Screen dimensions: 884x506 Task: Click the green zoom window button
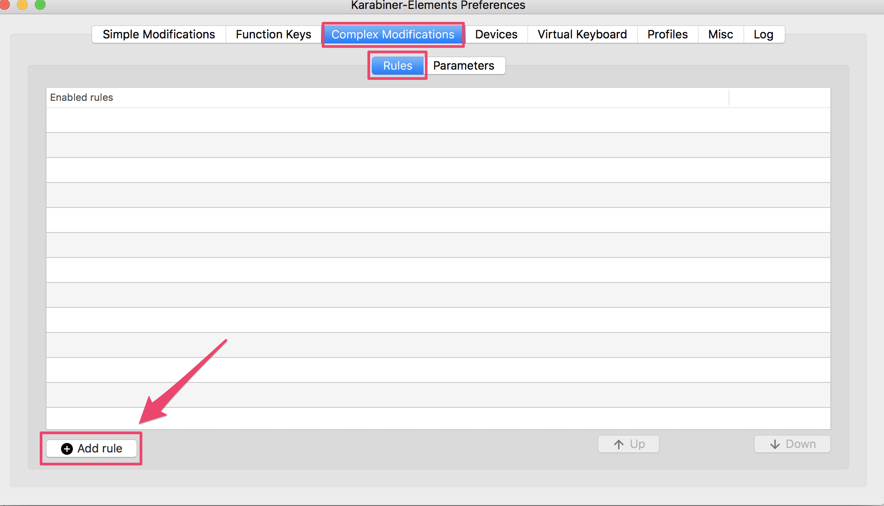coord(40,4)
